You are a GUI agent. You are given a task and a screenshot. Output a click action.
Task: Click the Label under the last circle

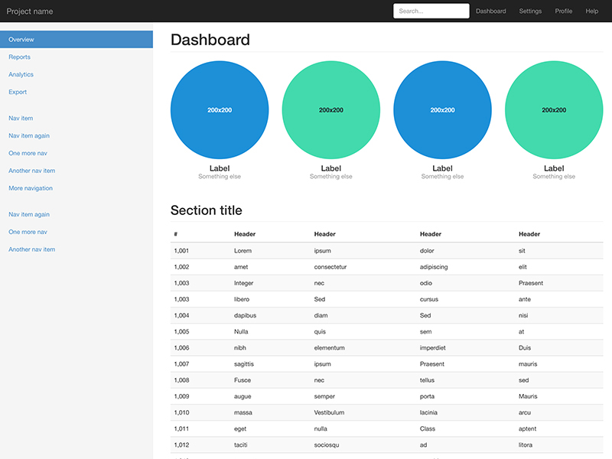coord(553,168)
